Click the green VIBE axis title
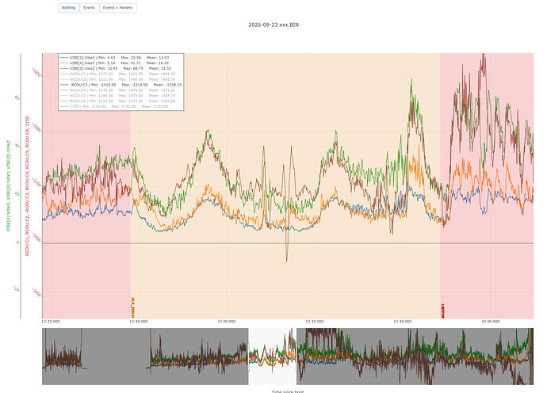 pos(9,186)
